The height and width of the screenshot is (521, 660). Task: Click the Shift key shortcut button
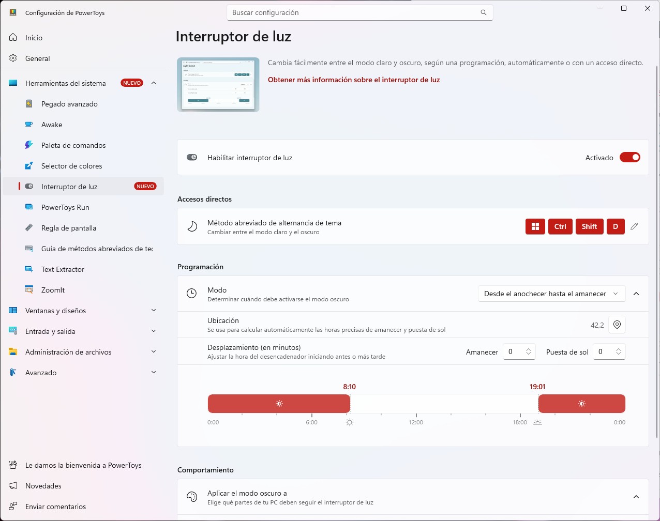tap(589, 226)
